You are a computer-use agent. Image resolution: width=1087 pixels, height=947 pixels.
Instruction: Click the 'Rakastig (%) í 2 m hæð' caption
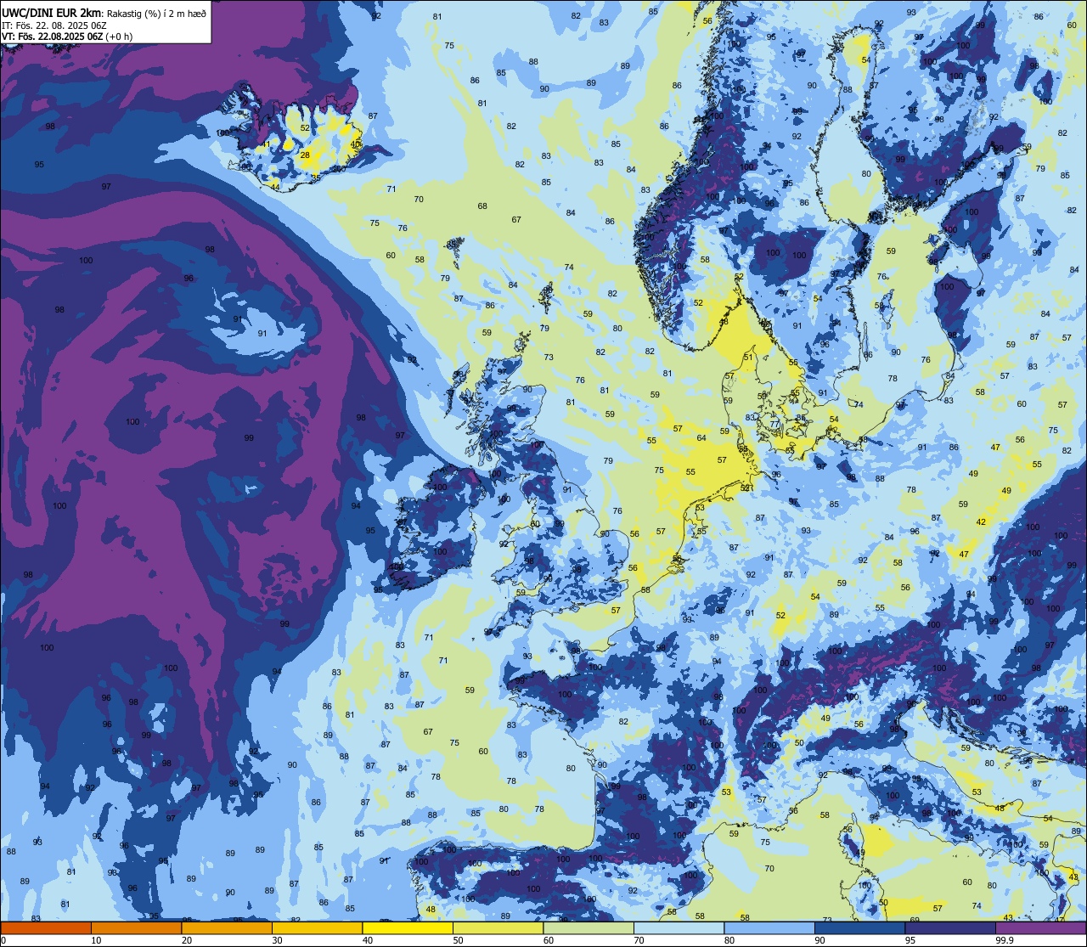[x=156, y=13]
